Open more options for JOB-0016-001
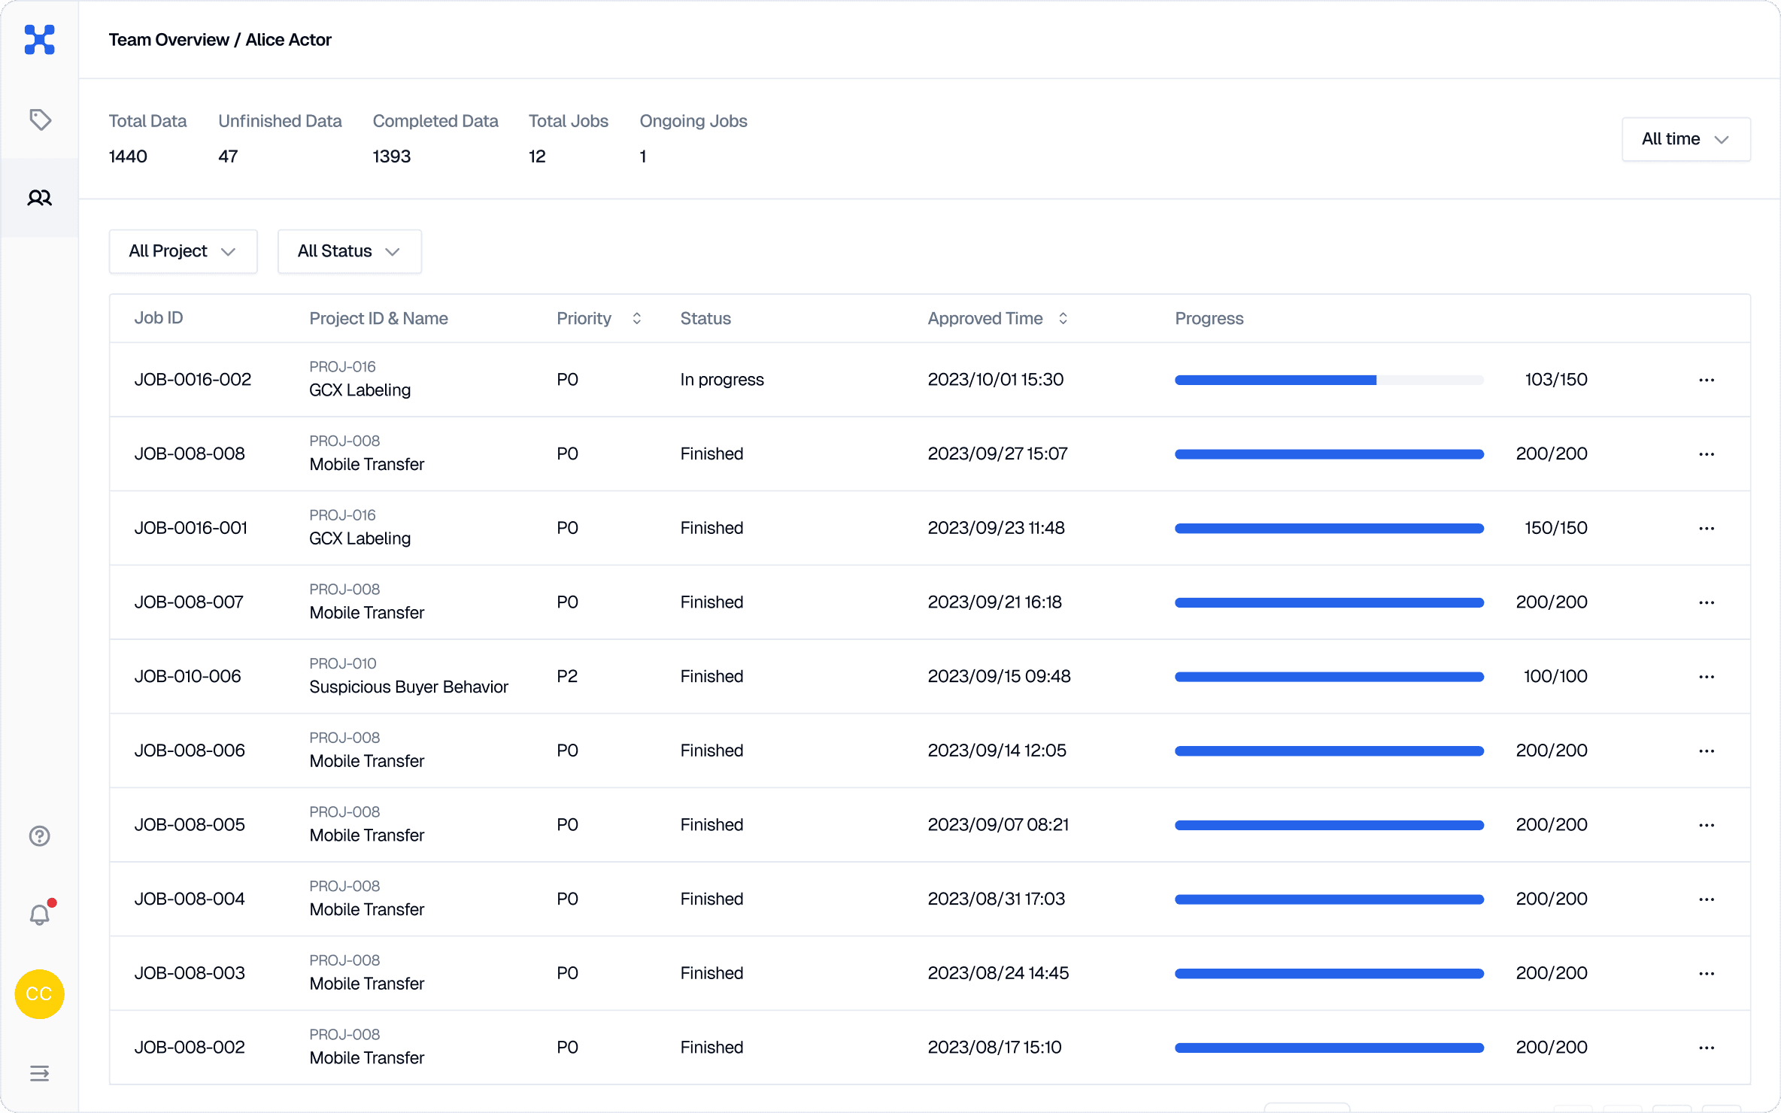The image size is (1781, 1113). 1707,528
